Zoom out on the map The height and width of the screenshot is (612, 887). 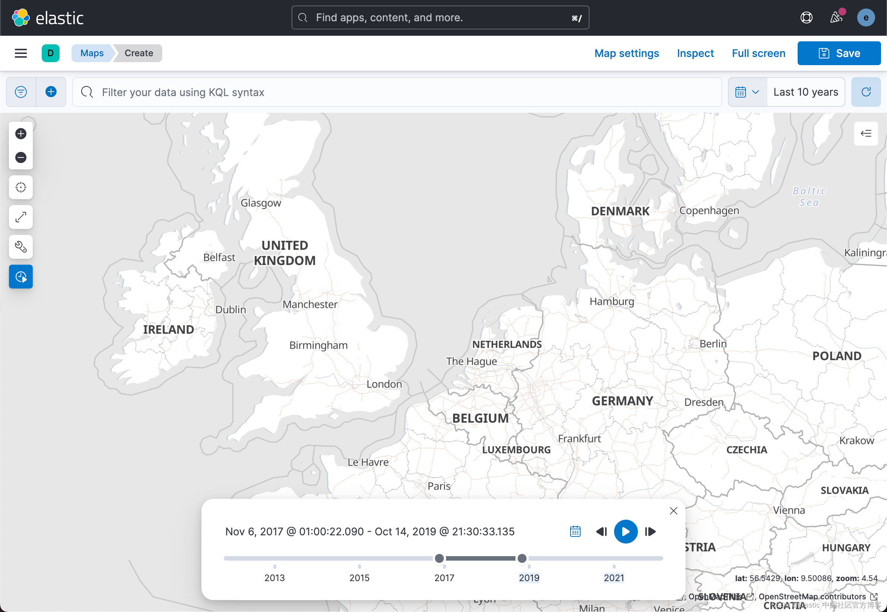[x=21, y=157]
